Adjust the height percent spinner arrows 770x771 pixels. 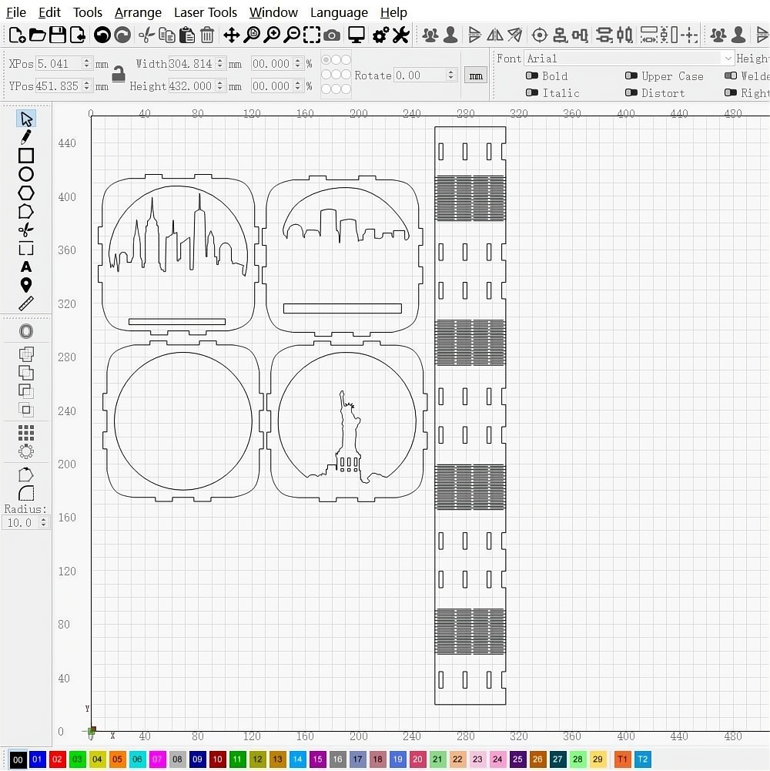tap(297, 86)
